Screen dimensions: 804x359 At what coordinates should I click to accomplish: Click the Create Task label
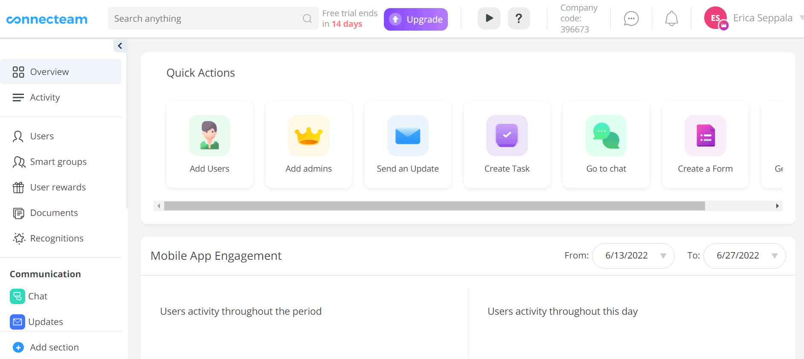(507, 169)
